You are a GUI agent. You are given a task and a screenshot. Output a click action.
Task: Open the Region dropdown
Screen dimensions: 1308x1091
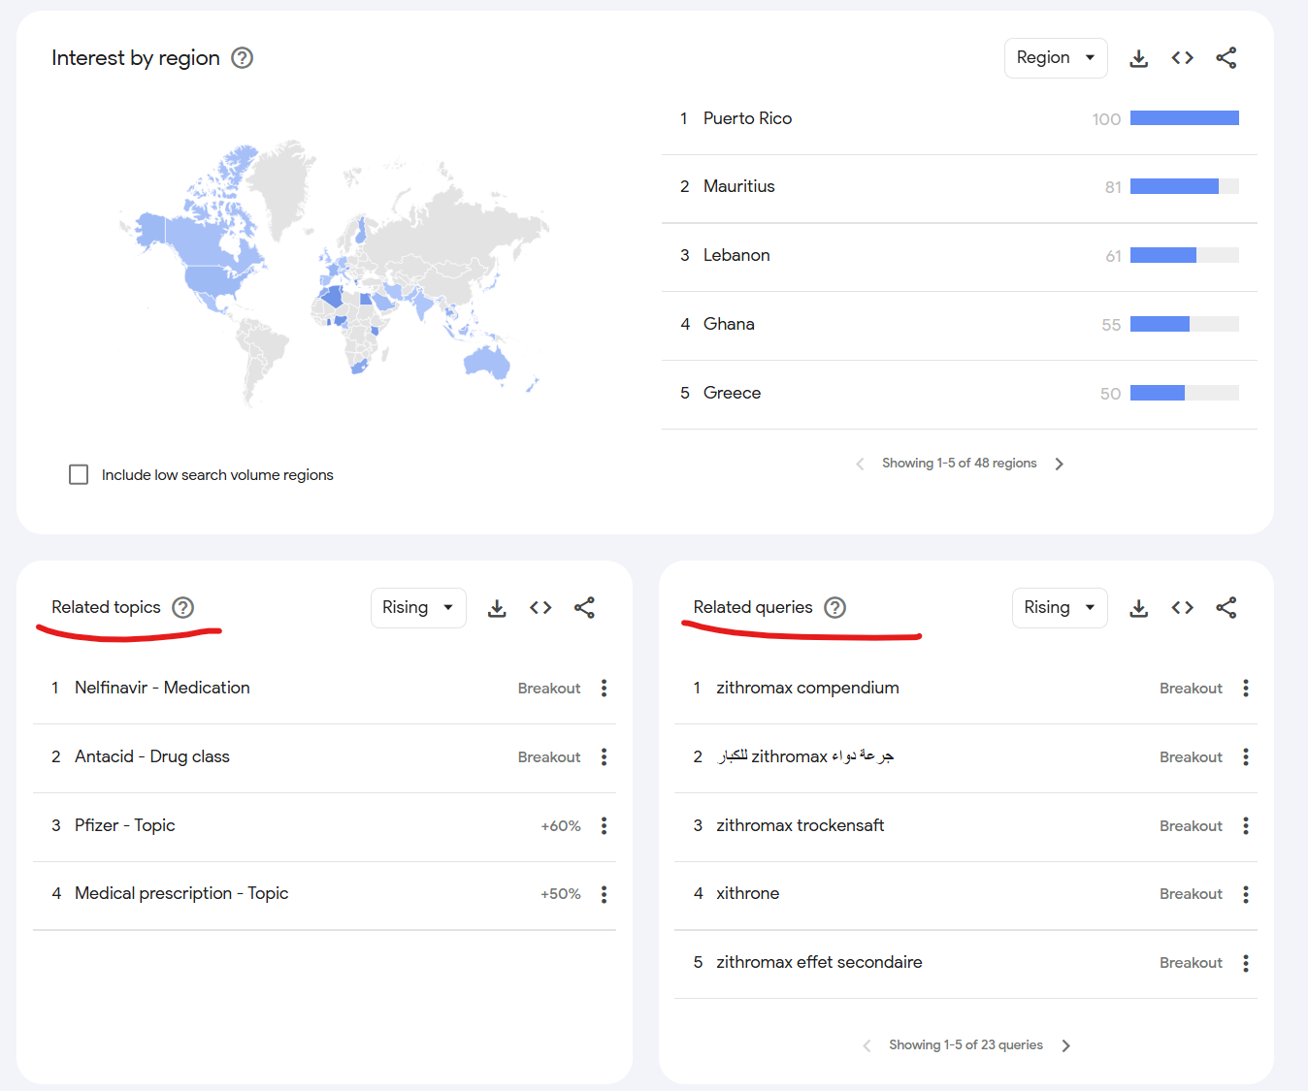(x=1055, y=58)
